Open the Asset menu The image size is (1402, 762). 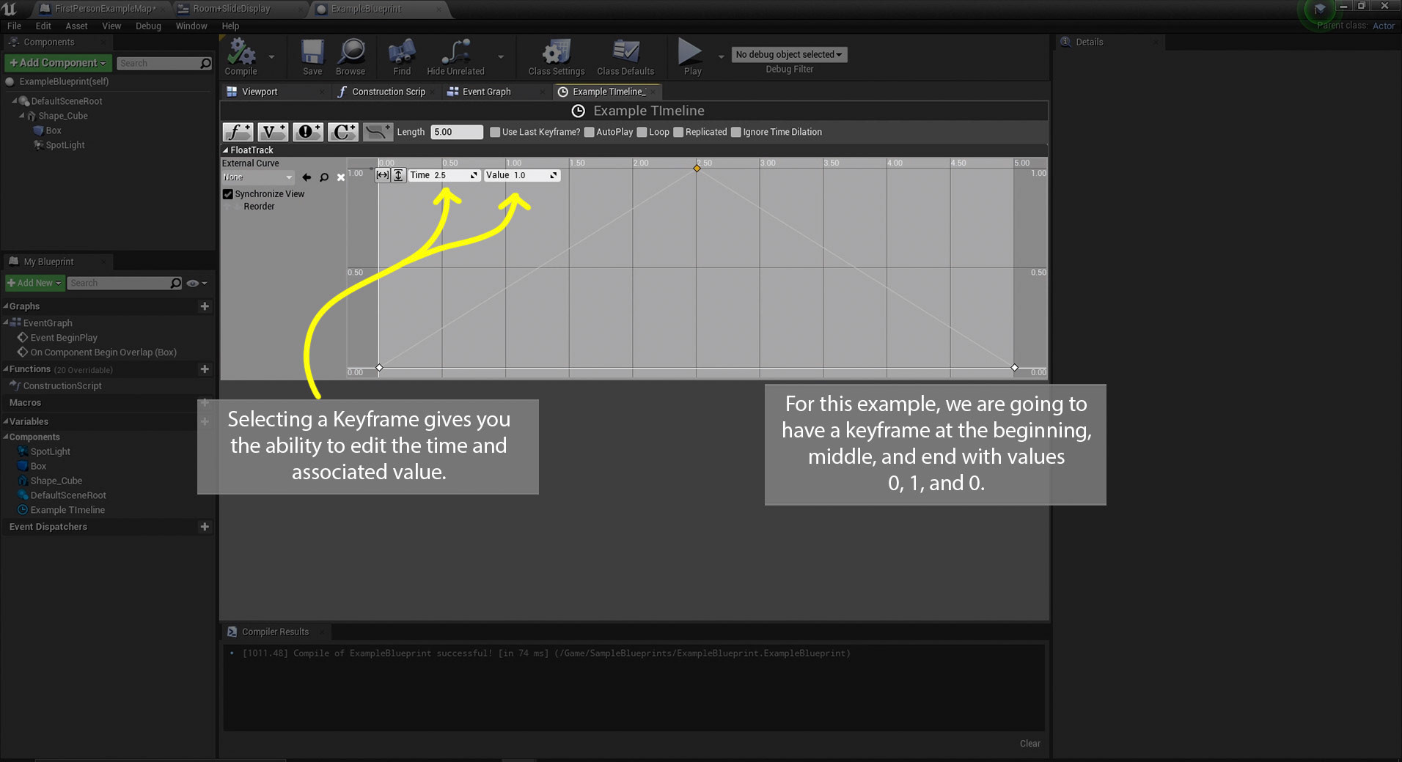76,26
